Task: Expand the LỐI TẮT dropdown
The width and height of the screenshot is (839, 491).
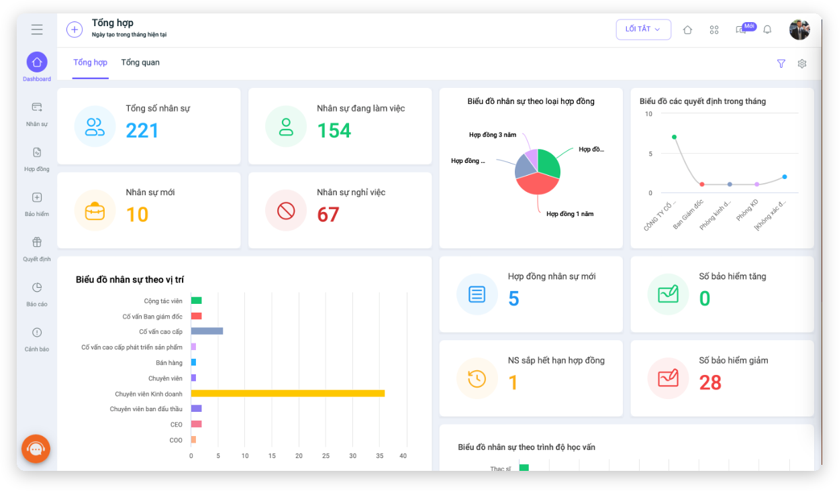Action: 644,30
